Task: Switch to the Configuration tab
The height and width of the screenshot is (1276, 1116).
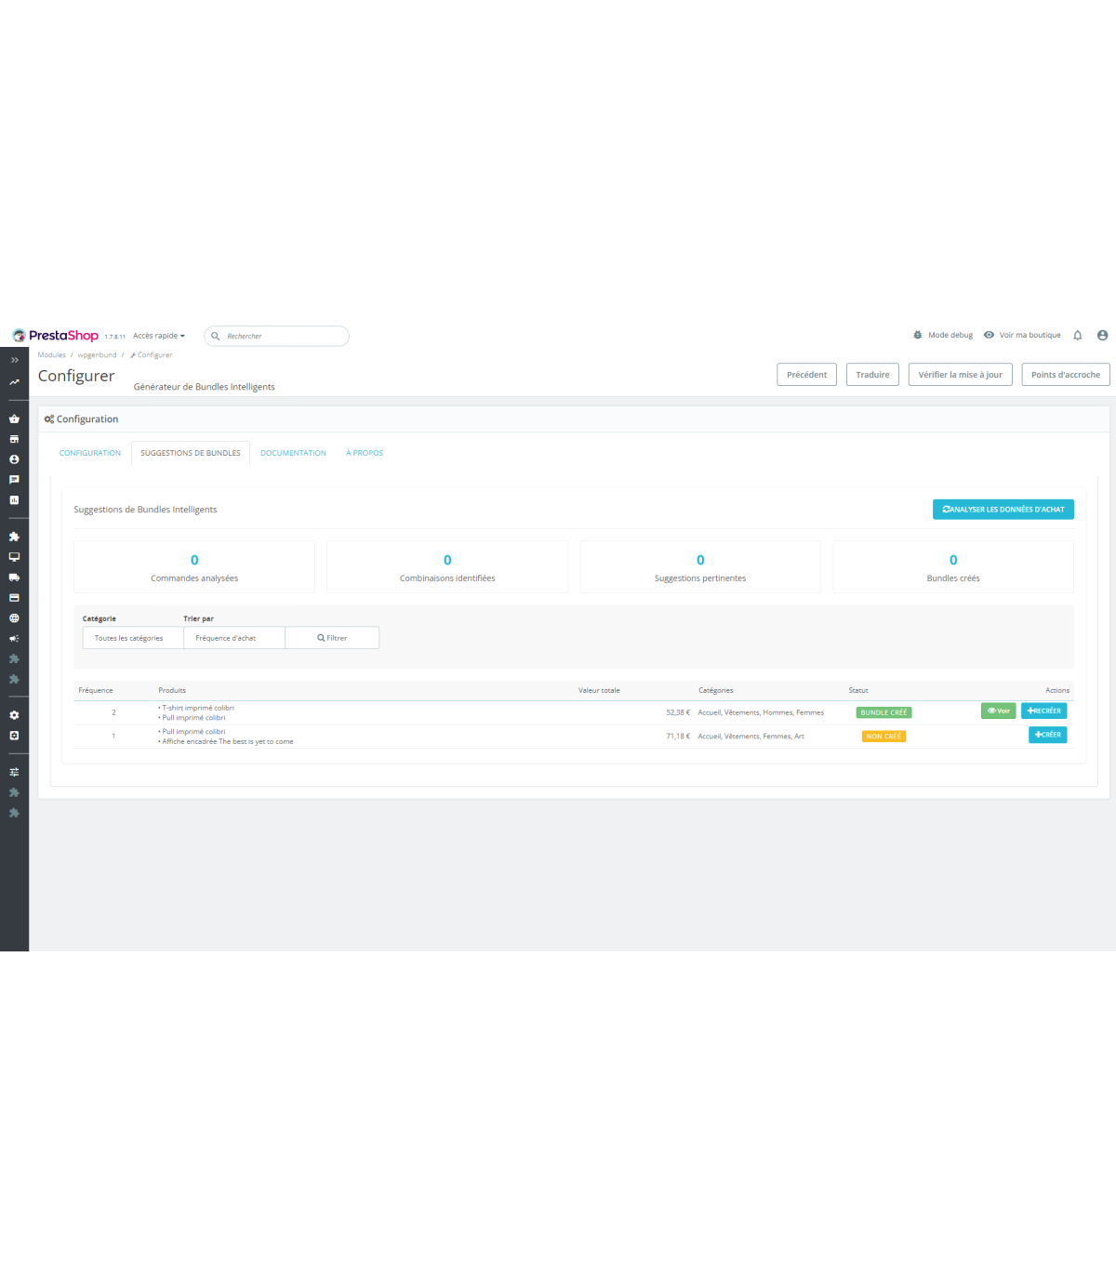Action: (90, 453)
